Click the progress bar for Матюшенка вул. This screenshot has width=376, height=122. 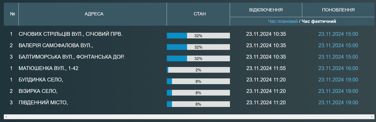coord(198,70)
